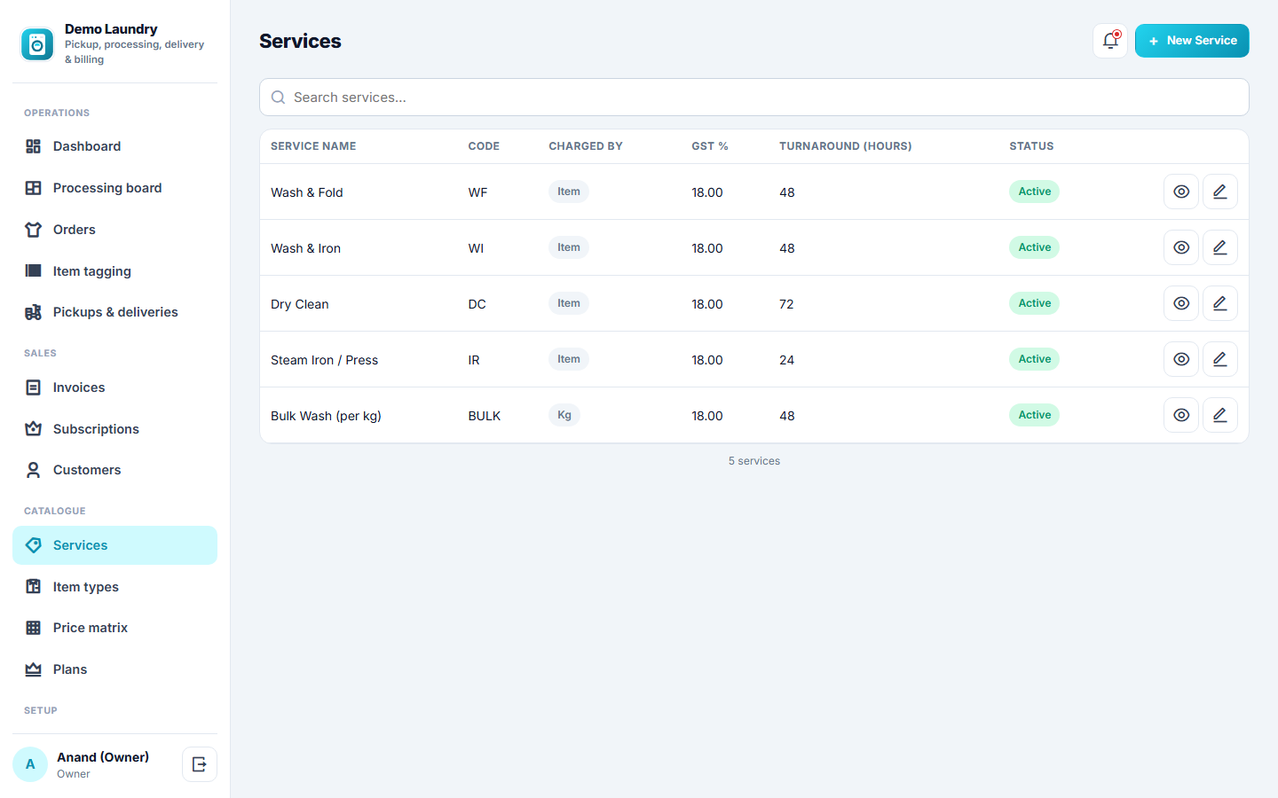The width and height of the screenshot is (1278, 798).
Task: Click the 72 turnaround hours value
Action: pyautogui.click(x=786, y=304)
